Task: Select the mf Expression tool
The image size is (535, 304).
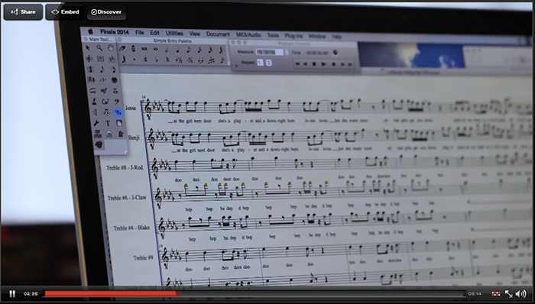Action: point(104,91)
